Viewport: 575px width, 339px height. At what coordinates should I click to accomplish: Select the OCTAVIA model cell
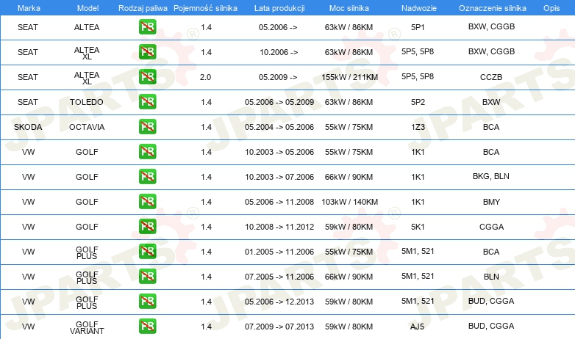click(87, 127)
